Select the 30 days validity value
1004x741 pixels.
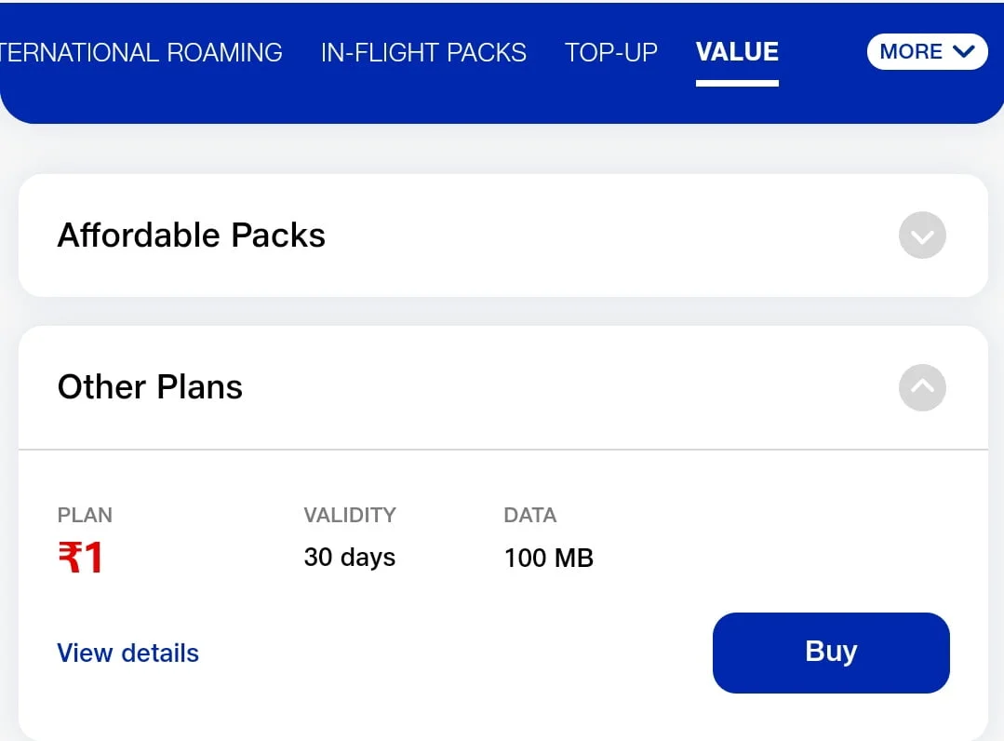(350, 558)
